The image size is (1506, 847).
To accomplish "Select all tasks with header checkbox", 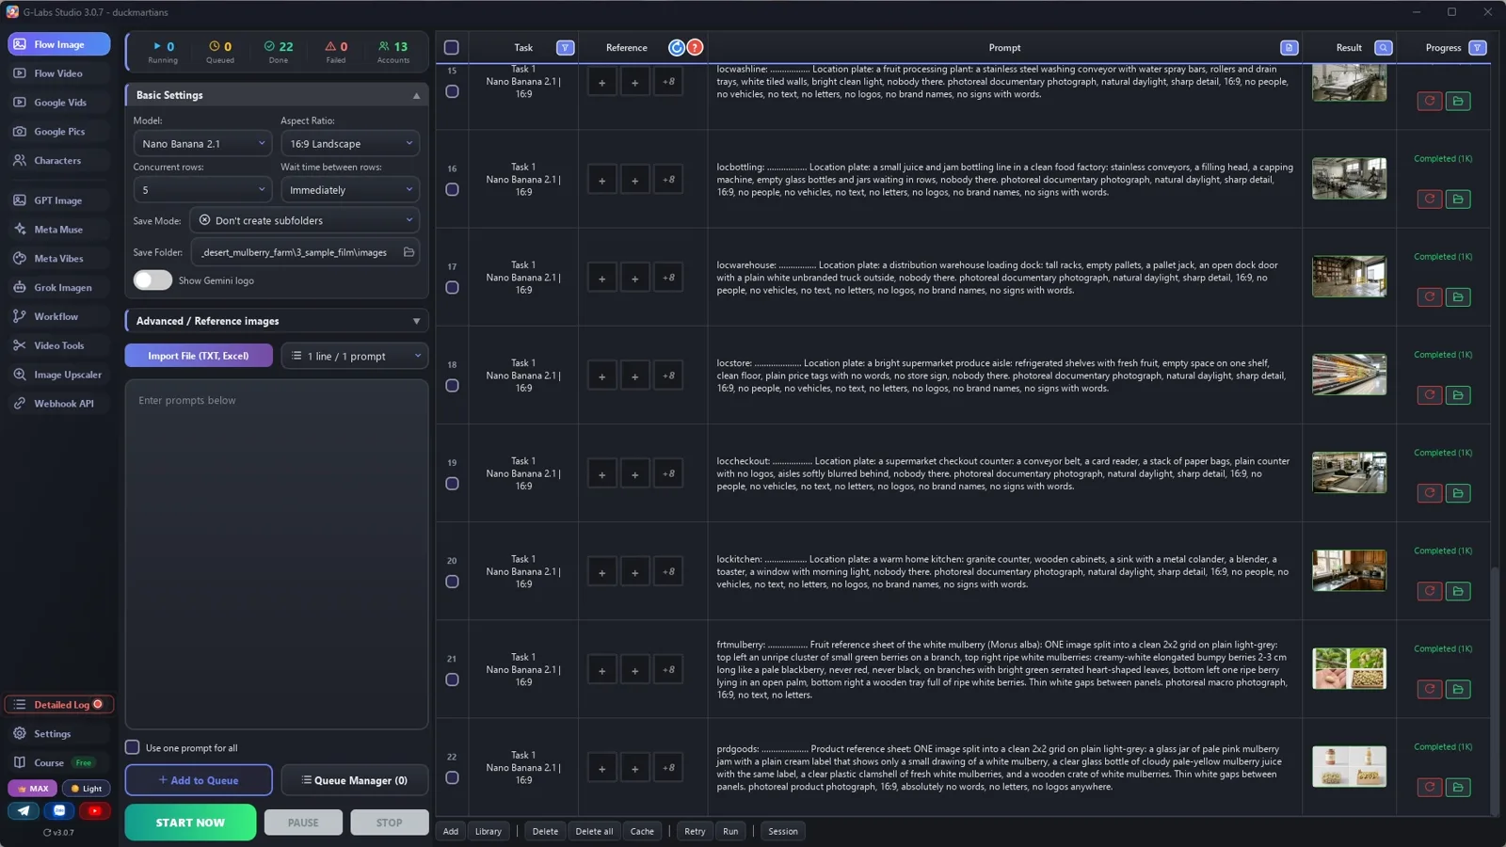I will click(452, 47).
